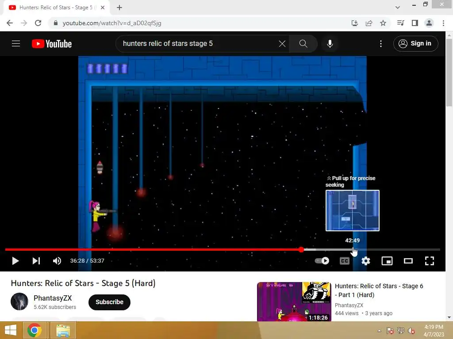Toggle autoplay switch
This screenshot has height=339, width=453.
322,261
